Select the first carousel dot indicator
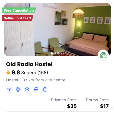The height and width of the screenshot is (114, 114). pos(52,53)
